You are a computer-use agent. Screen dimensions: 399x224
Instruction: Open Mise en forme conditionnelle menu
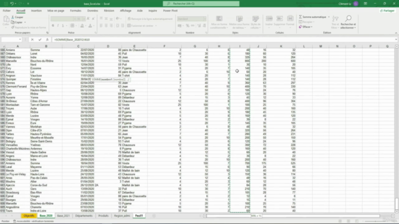pyautogui.click(x=219, y=22)
